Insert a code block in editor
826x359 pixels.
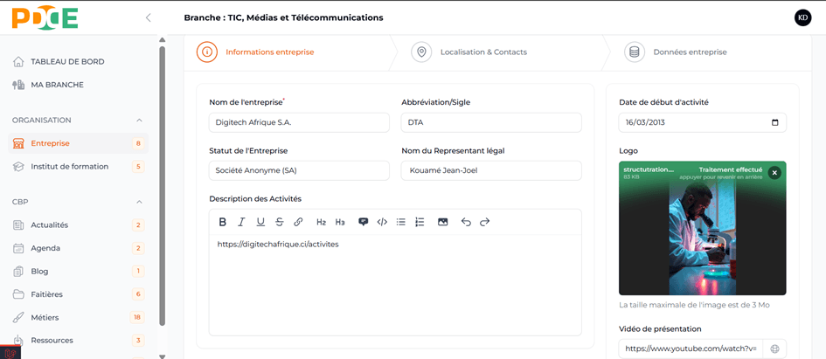tap(382, 222)
